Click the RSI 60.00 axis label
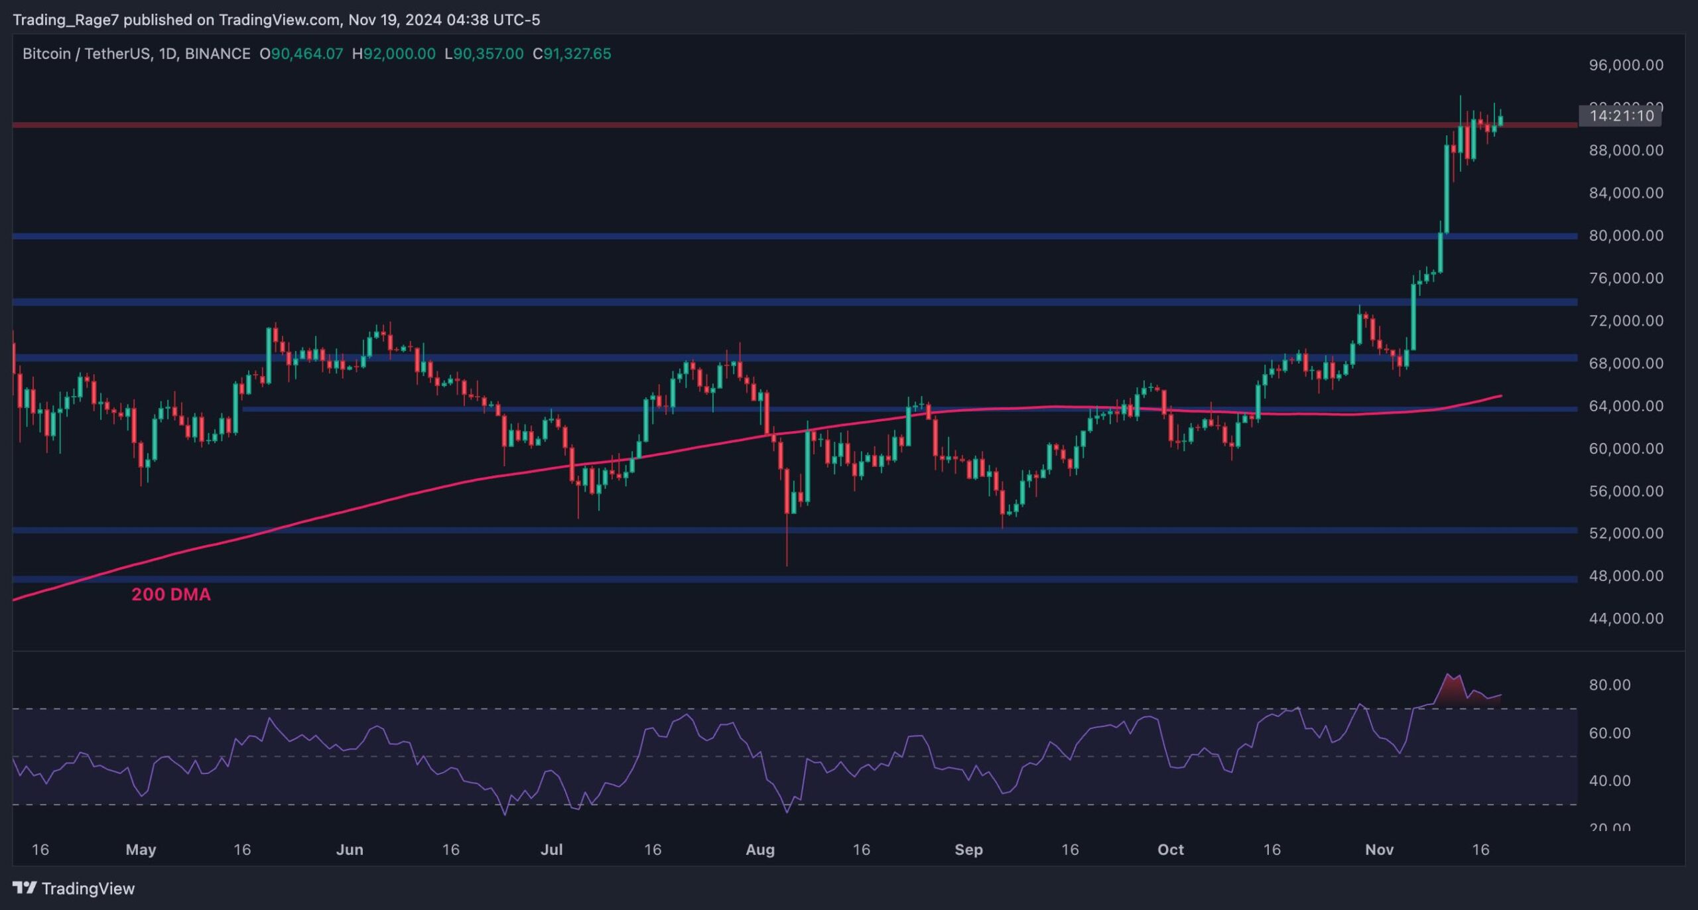Image resolution: width=1698 pixels, height=910 pixels. point(1609,733)
